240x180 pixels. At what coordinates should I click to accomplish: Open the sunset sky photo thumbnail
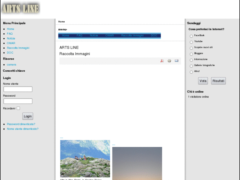pos(137,163)
